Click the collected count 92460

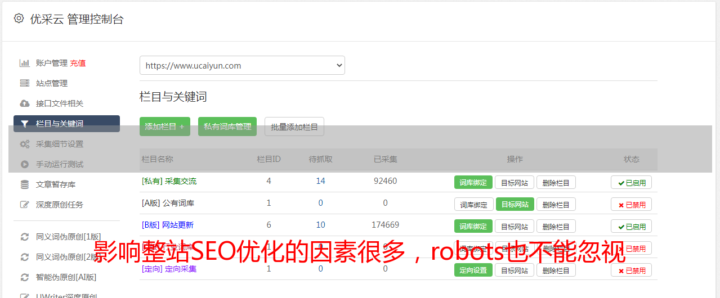coord(385,181)
